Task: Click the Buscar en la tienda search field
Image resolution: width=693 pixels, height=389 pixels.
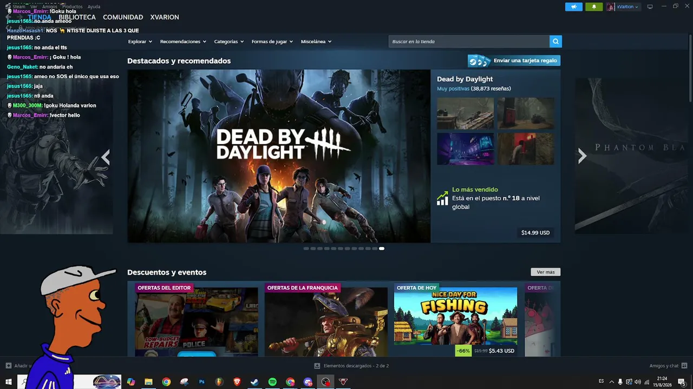Action: point(469,42)
